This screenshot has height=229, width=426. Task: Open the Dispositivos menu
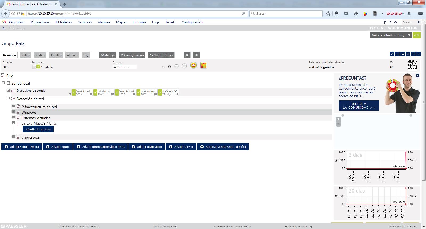pyautogui.click(x=40, y=22)
